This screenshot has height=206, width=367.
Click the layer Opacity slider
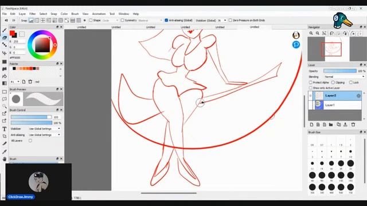340,71
